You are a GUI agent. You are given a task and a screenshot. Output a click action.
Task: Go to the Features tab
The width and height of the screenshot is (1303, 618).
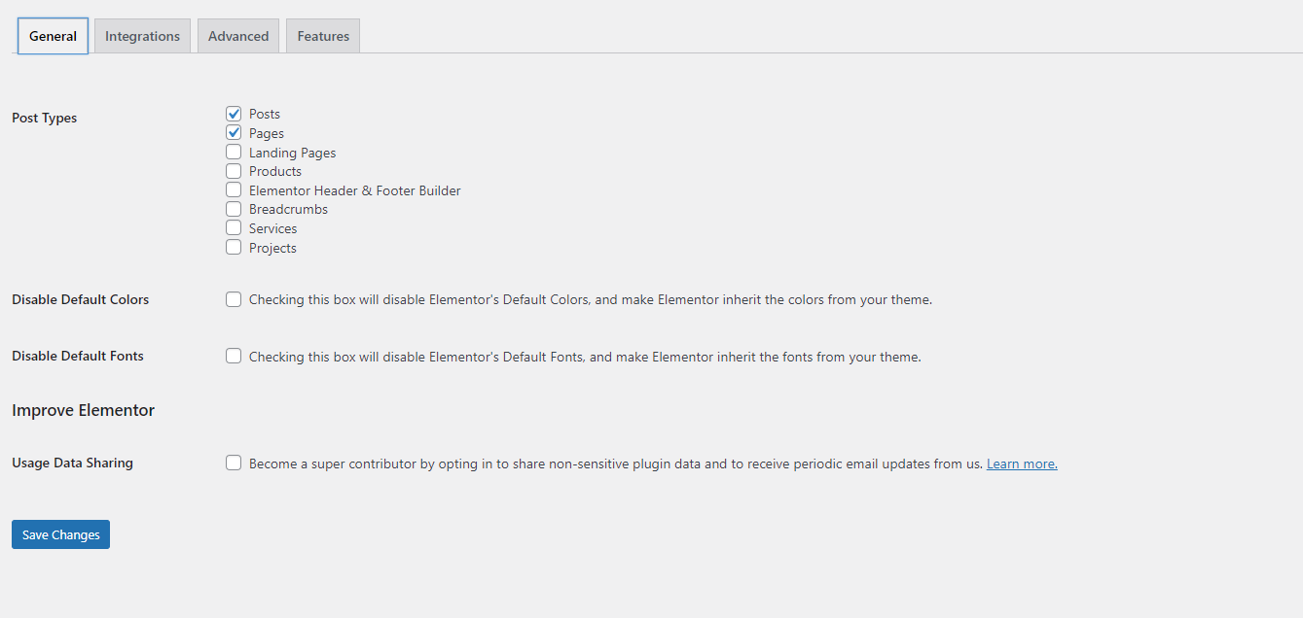(323, 36)
